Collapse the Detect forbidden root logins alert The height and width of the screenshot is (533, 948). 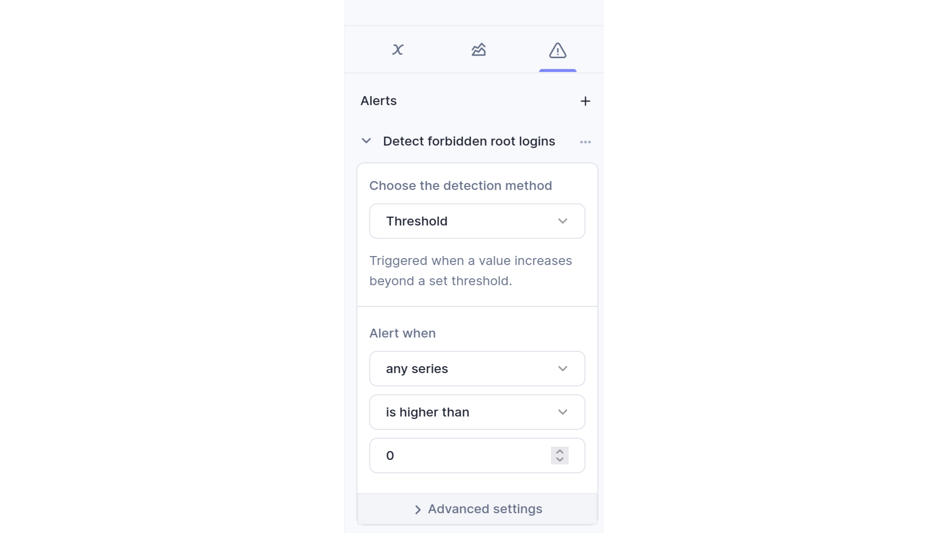(x=366, y=141)
